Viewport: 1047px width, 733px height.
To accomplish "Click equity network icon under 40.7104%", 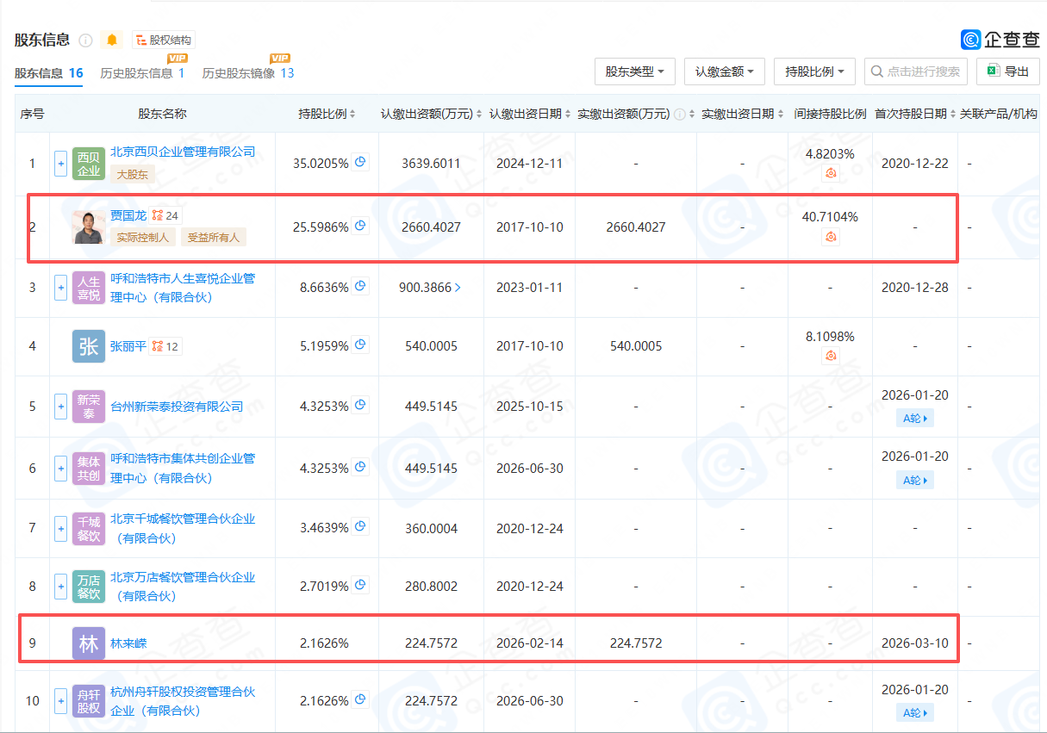I will tap(831, 237).
